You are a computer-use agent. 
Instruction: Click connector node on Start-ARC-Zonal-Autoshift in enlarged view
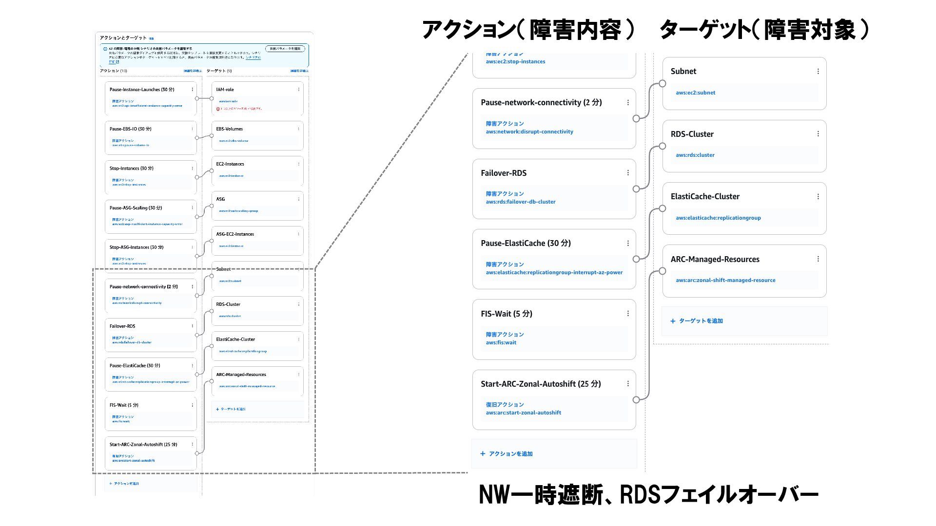click(x=636, y=400)
